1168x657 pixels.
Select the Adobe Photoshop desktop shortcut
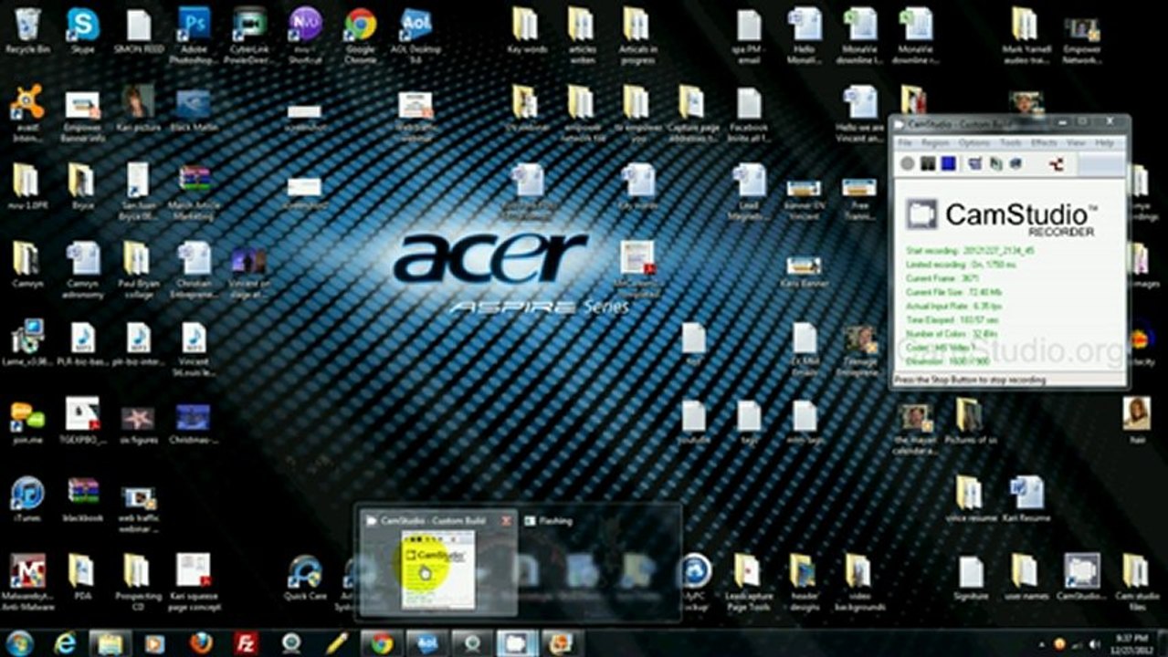(194, 35)
